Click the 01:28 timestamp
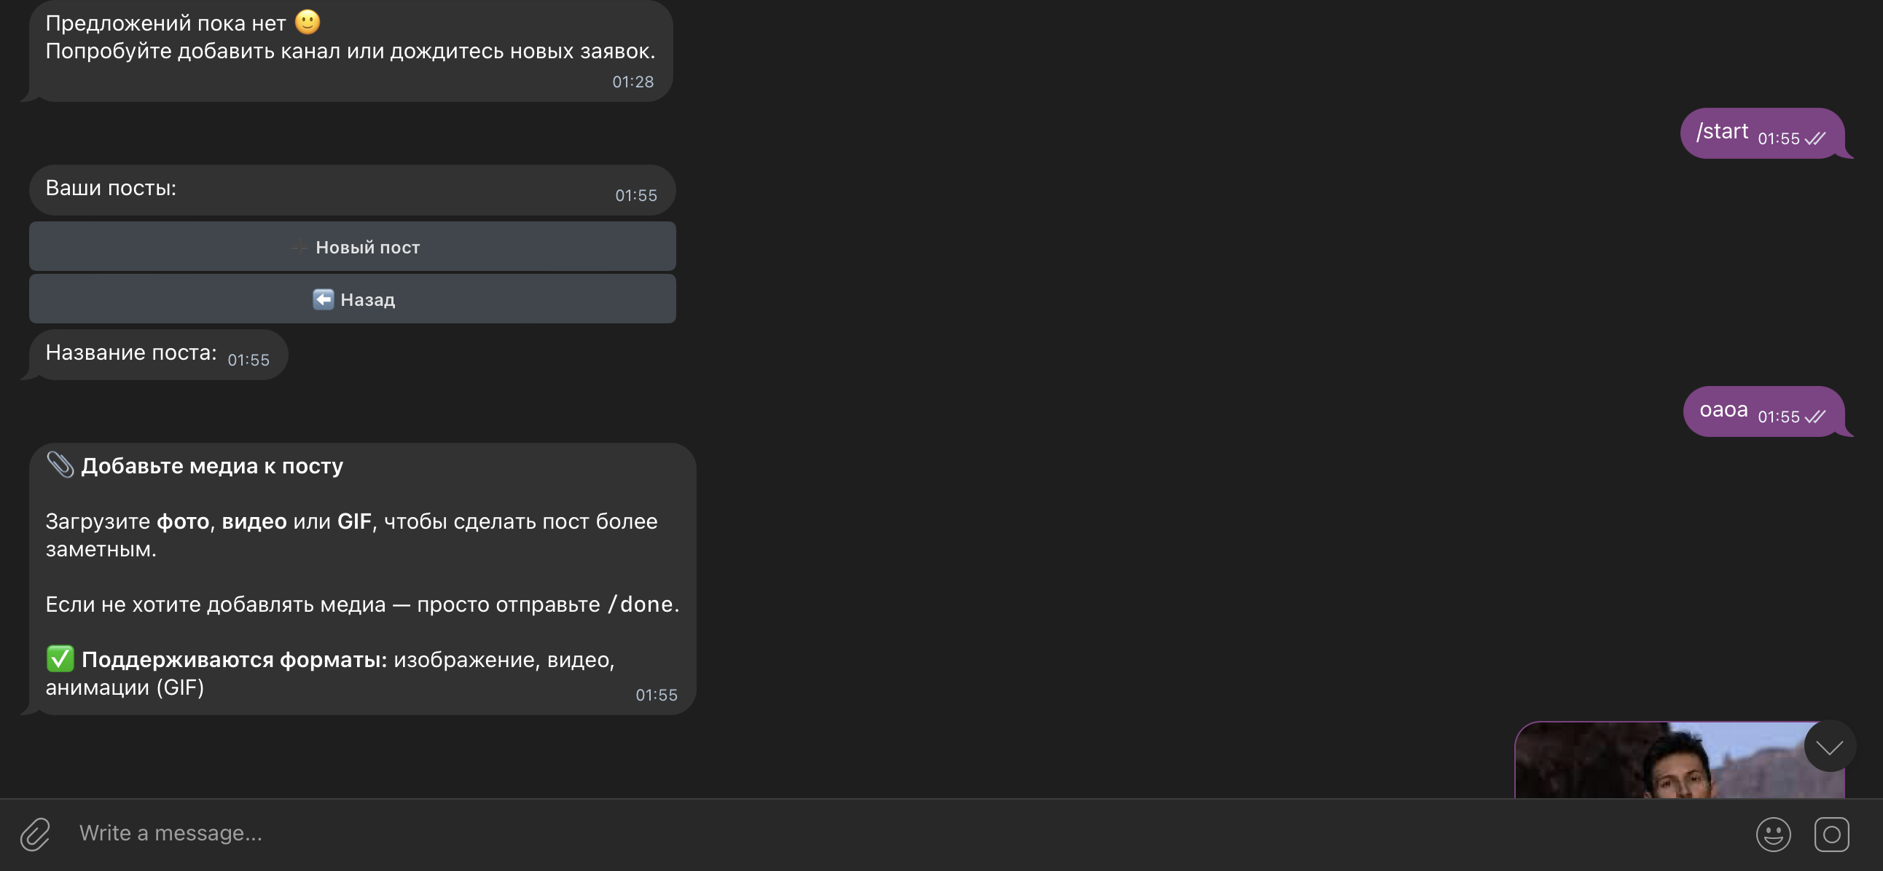This screenshot has width=1883, height=871. point(633,82)
